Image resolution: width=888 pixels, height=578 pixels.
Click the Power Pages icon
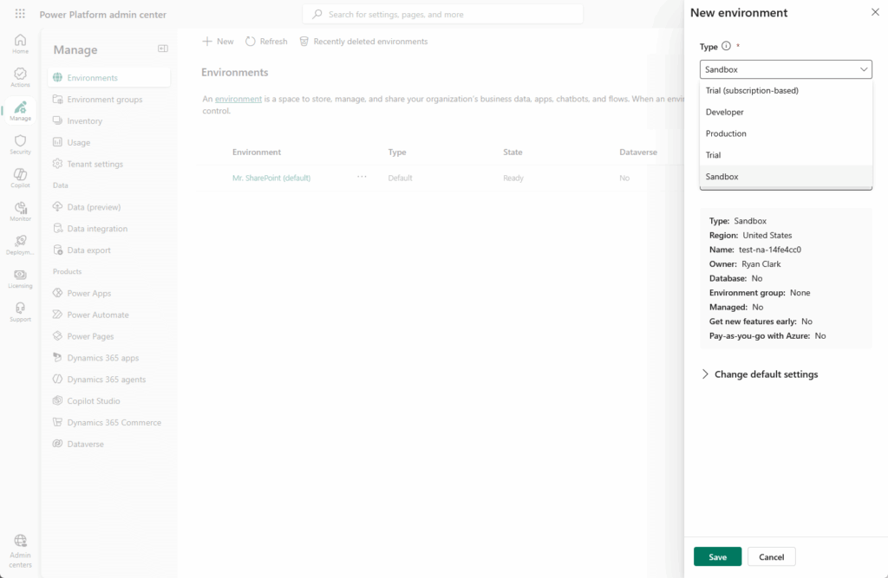tap(58, 335)
